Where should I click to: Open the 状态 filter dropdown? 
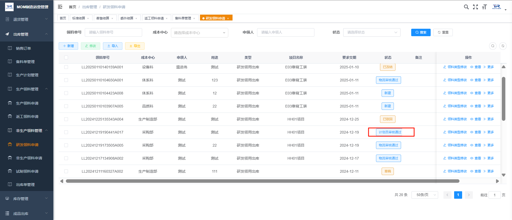point(372,32)
